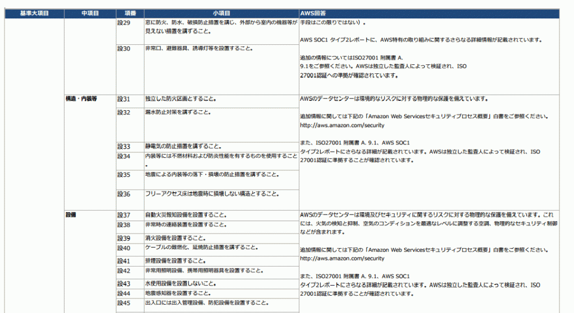
Task: Click AWSのデータセンターは環境及びセキュリティ sentence
Action: pos(429,223)
